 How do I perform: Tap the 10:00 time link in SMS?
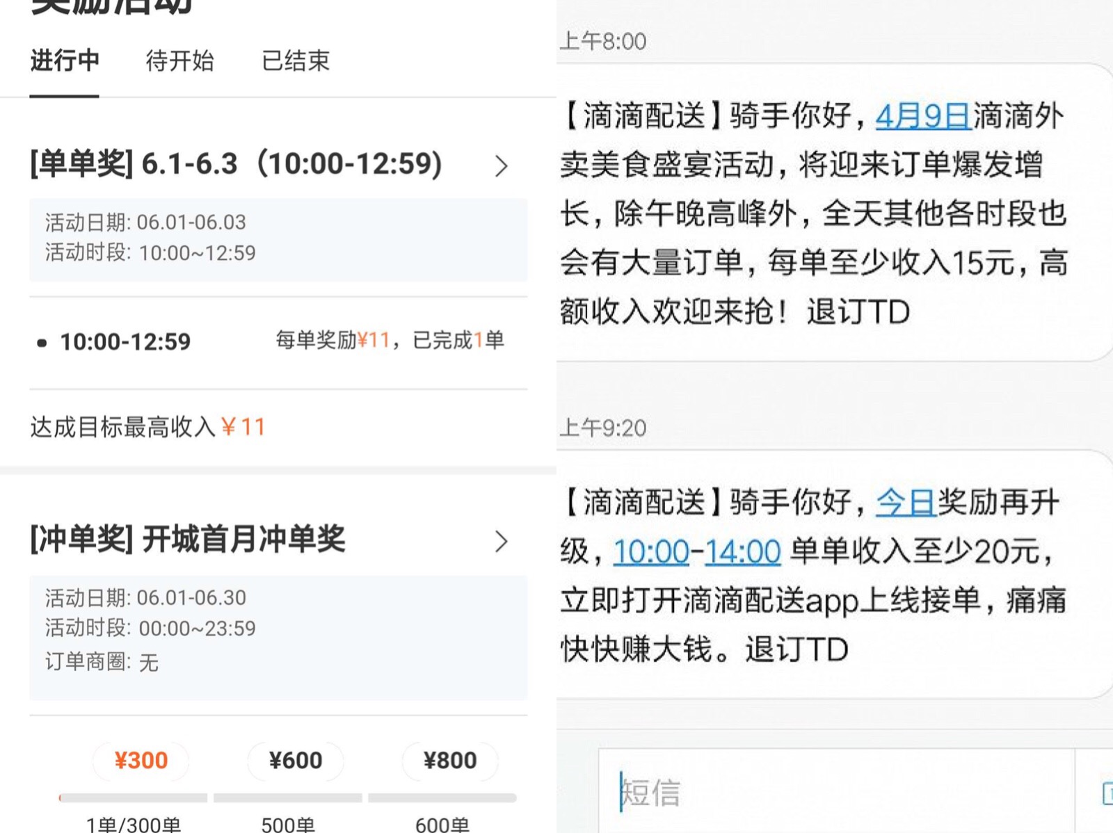tap(651, 552)
